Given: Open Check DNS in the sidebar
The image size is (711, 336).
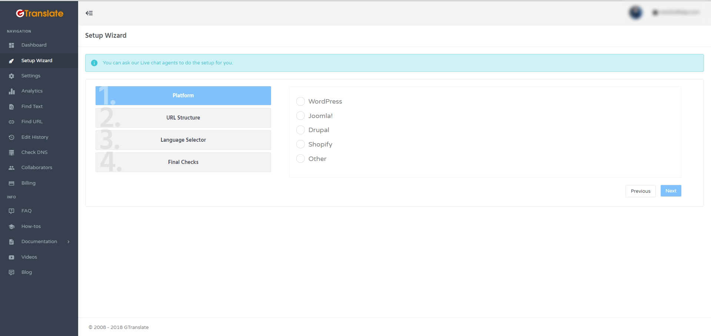Looking at the screenshot, I should 34,152.
